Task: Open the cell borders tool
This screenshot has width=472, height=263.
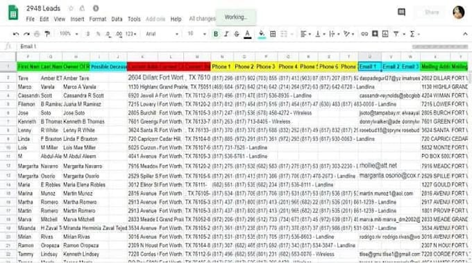Action: click(273, 34)
